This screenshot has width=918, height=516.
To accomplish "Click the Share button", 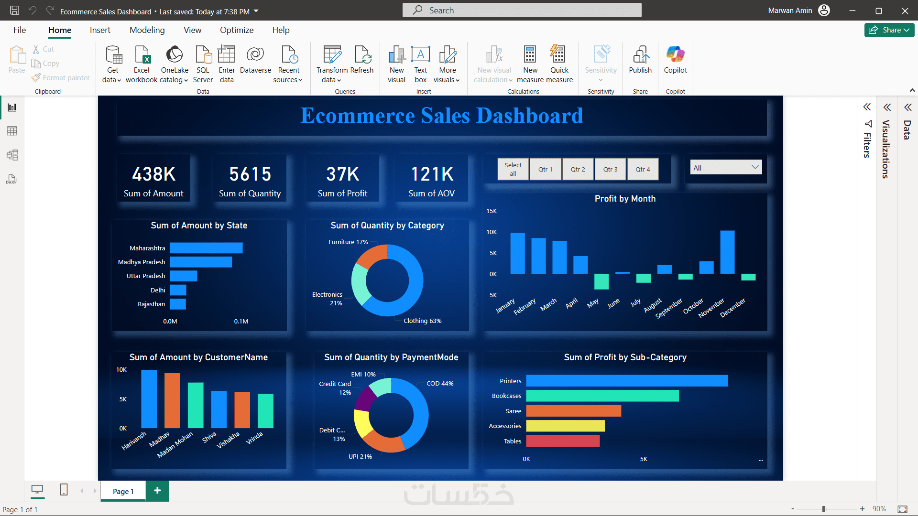I will point(889,30).
